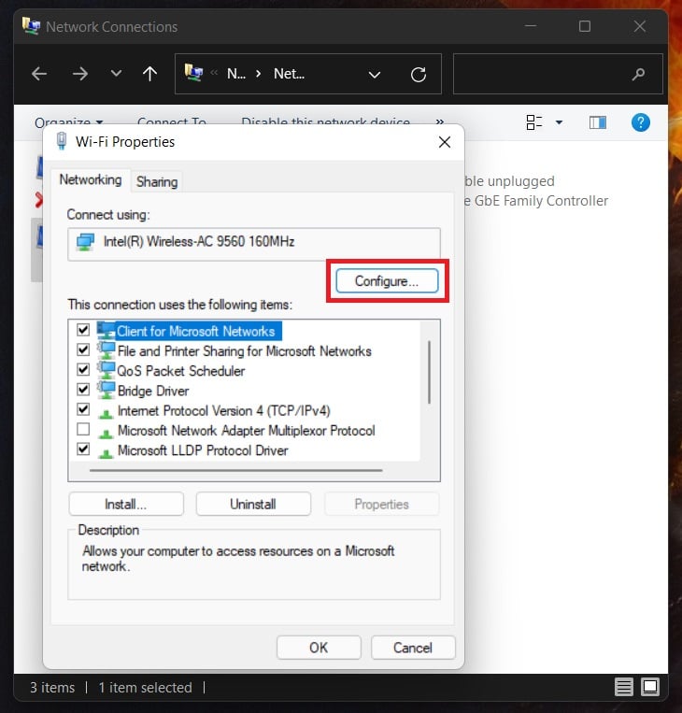Click the items list horizontal scrollbar

236,471
